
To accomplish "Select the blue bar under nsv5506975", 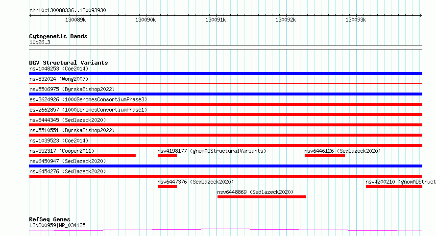I will (x=225, y=94).
